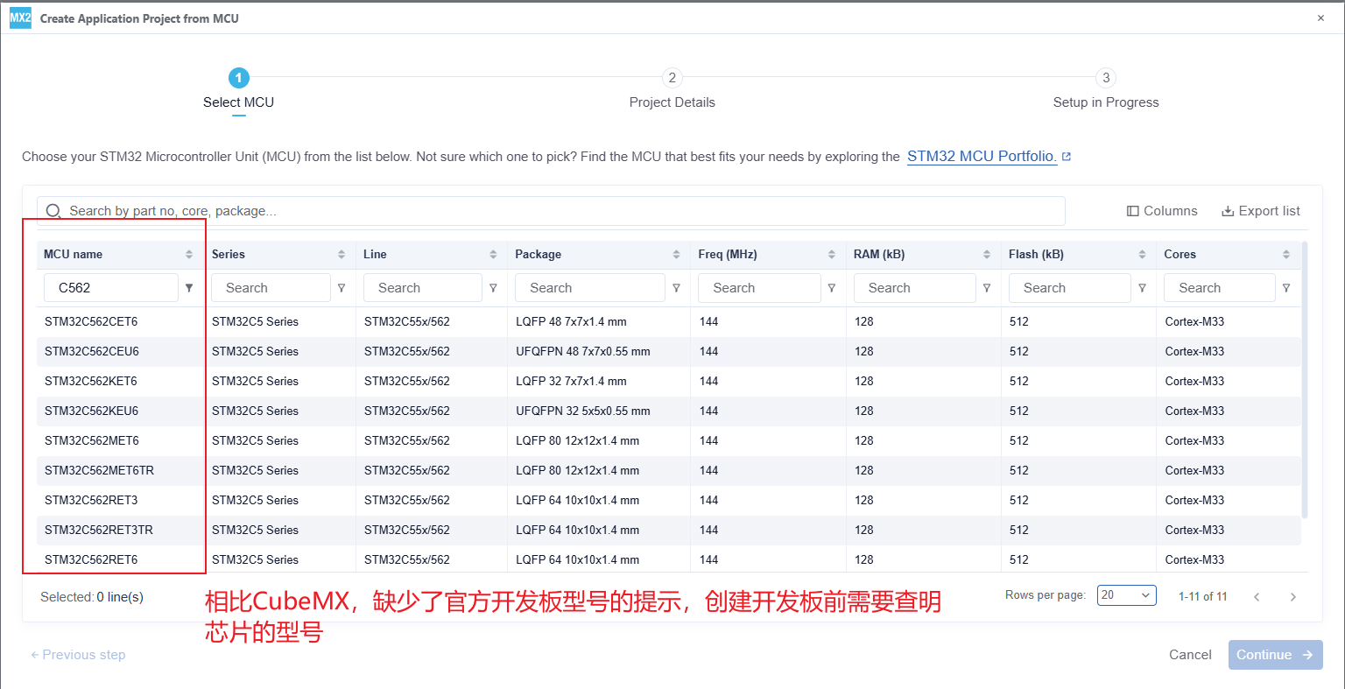The height and width of the screenshot is (689, 1345).
Task: Go to next page of results
Action: click(x=1292, y=597)
